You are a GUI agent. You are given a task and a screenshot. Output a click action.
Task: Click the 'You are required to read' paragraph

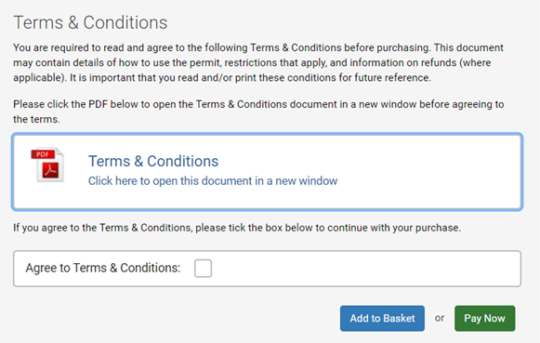coord(258,62)
